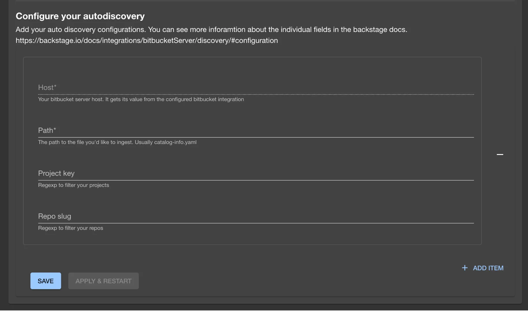528x311 pixels.
Task: Click the "Repo slug" field label
Action: pyautogui.click(x=55, y=216)
